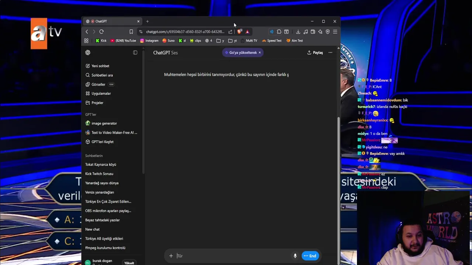This screenshot has width=472, height=265.
Task: Click the audio playing speaker extension icon
Action: (x=271, y=32)
